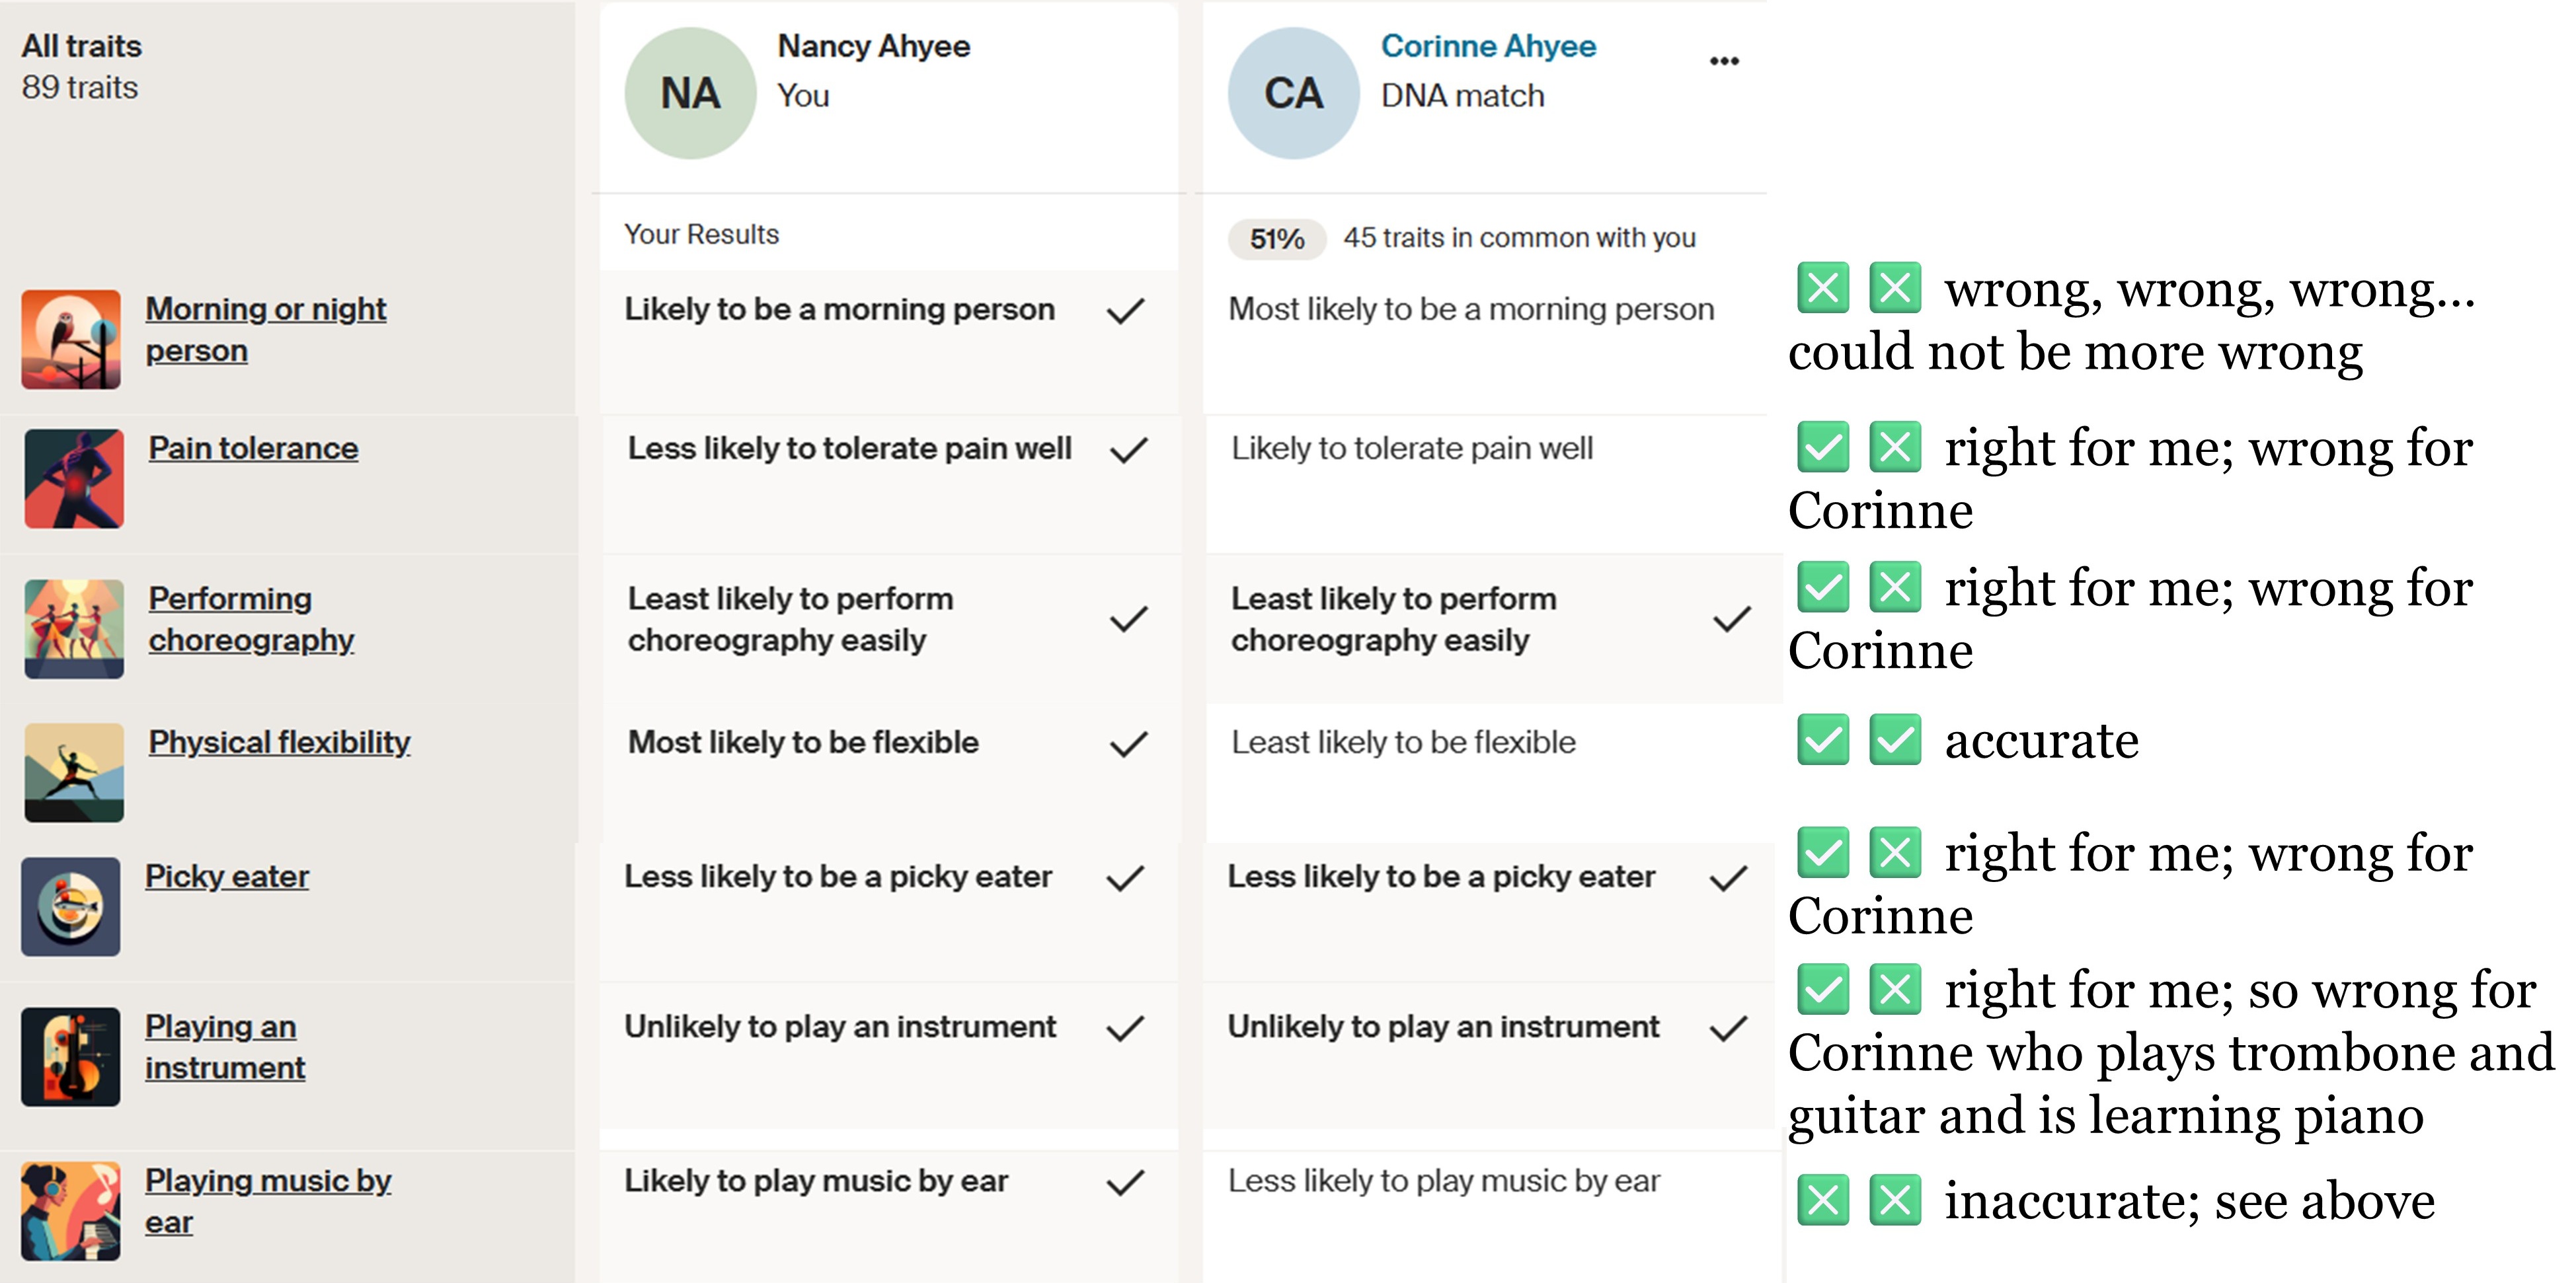Toggle checkmark beside Likely to be a morning person
This screenshot has width=2576, height=1283.
(x=1125, y=311)
